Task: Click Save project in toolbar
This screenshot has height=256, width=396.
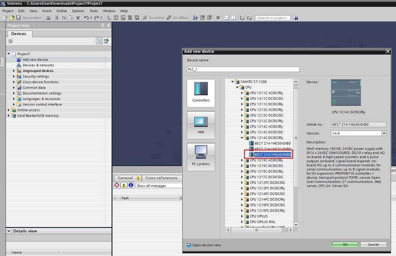Action: pos(29,18)
